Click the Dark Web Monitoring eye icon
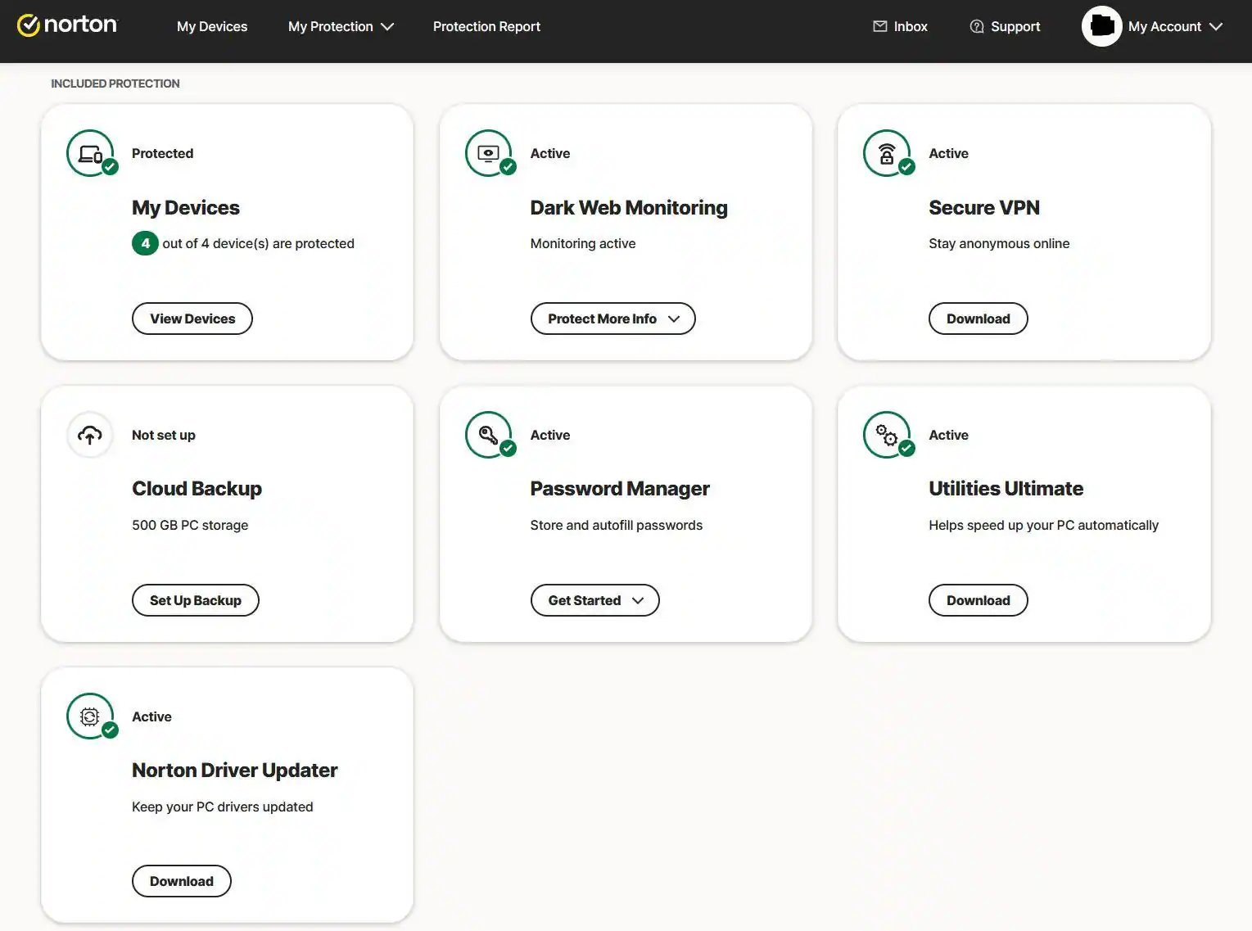The image size is (1252, 931). pyautogui.click(x=488, y=153)
